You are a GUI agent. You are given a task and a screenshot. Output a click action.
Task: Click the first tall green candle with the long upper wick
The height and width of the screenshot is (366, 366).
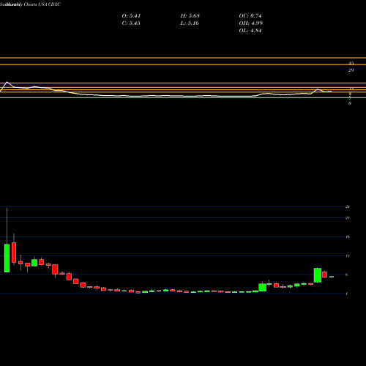pos(7,258)
